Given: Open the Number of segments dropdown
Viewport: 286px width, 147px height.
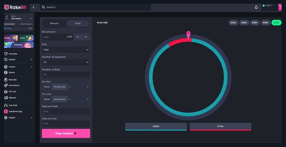Looking at the screenshot, I should 66,62.
